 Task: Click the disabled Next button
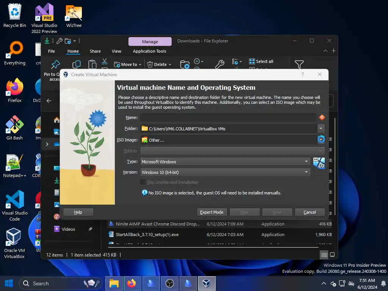click(277, 212)
